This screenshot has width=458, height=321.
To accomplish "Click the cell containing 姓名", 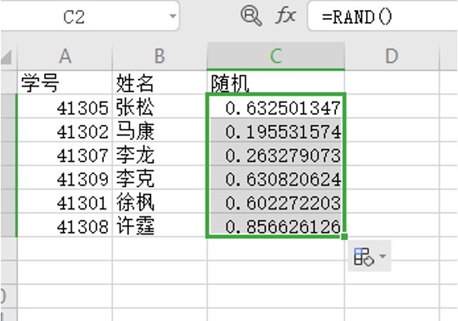I will (160, 83).
